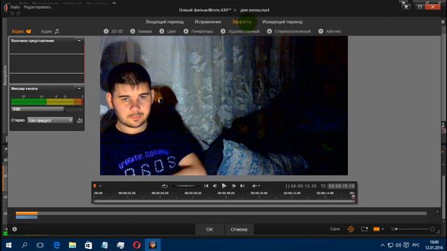Viewport: 447px width, 251px height.
Task: Switch to Видео mode
Action: (x=22, y=31)
